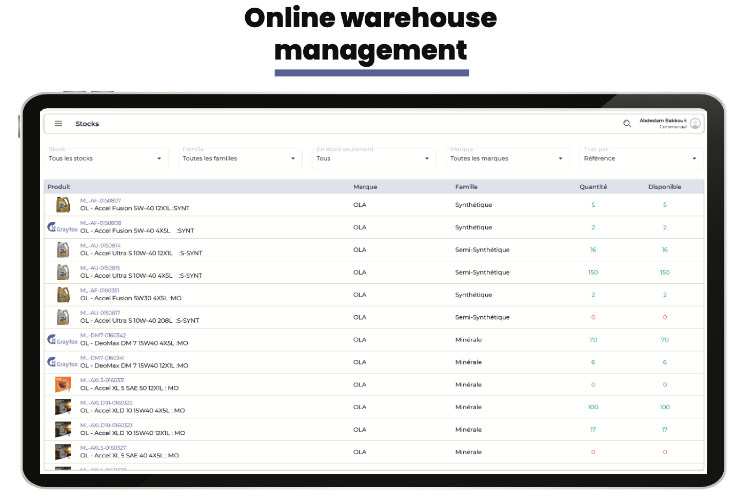
Task: Open reference link ML-AXL5-0160331
Action: [102, 380]
